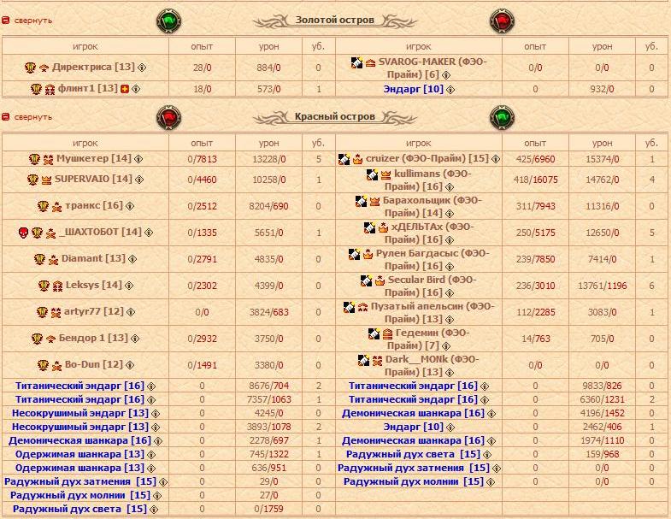
Task: Open info icon next to Директриса [13]
Action: coord(142,68)
